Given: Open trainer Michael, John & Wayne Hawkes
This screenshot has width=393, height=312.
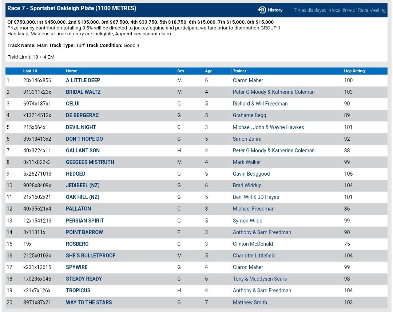Looking at the screenshot, I should (x=269, y=127).
